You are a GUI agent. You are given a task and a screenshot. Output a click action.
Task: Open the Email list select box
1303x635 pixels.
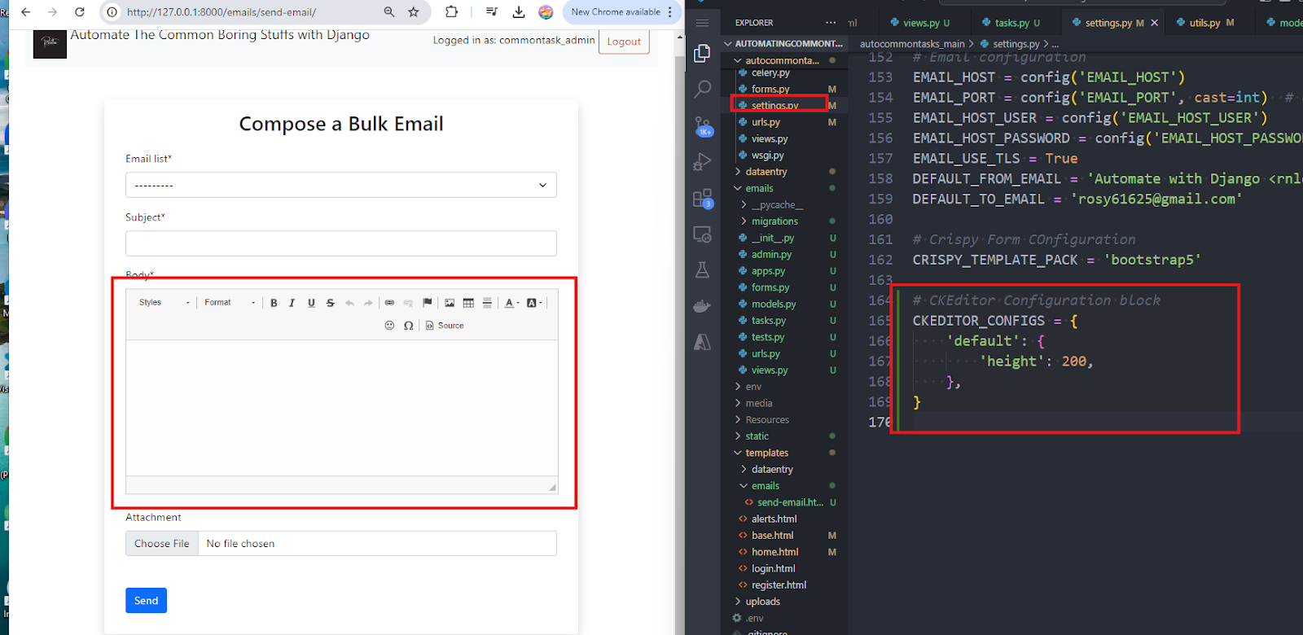pyautogui.click(x=341, y=185)
